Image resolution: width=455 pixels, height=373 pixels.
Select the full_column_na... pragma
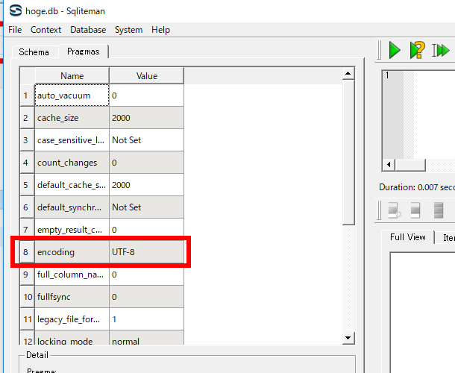tap(72, 274)
